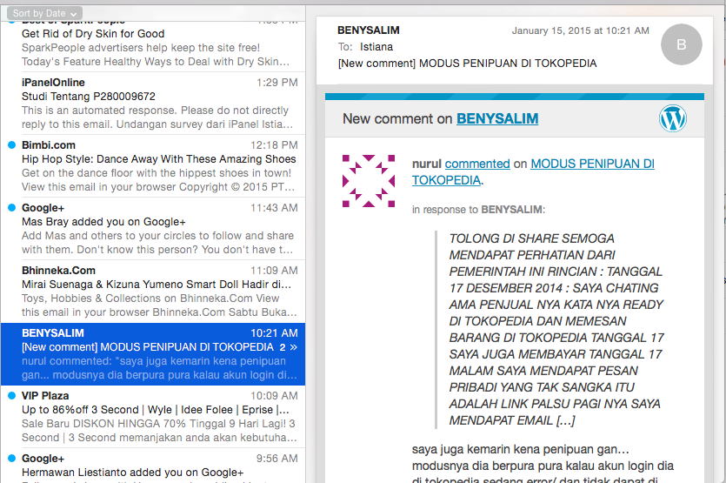This screenshot has width=726, height=483.
Task: Expand the thread with 2 messages arrow
Action: click(x=293, y=347)
